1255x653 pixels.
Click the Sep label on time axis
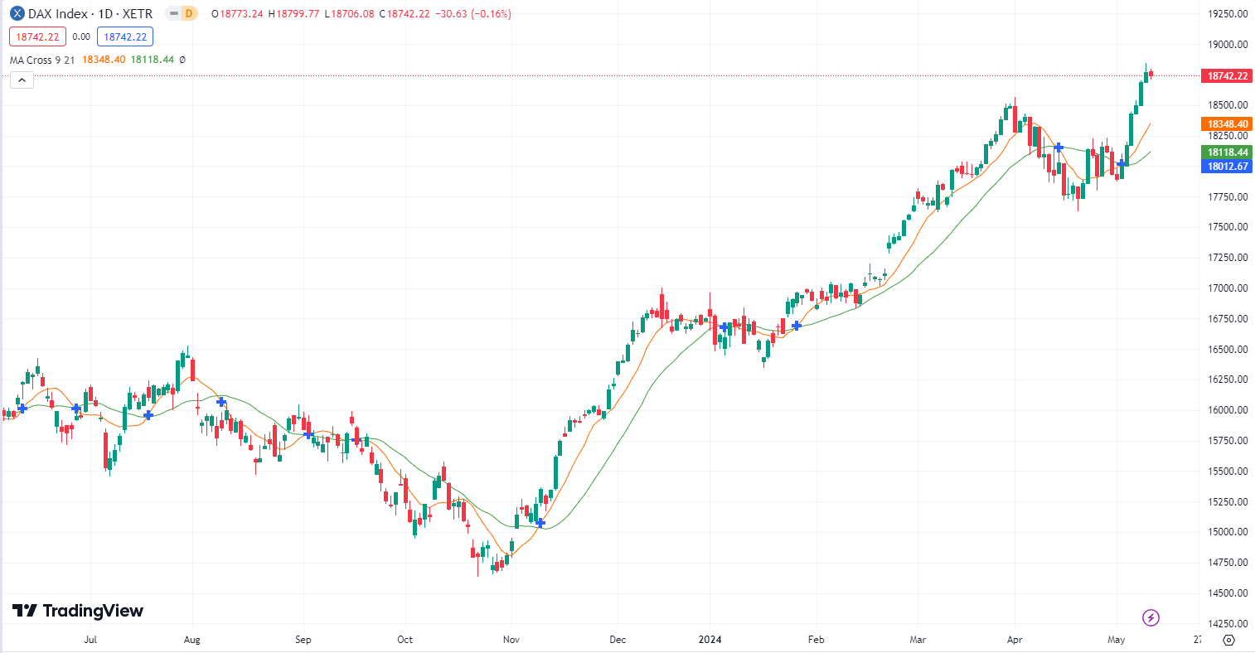click(x=303, y=640)
